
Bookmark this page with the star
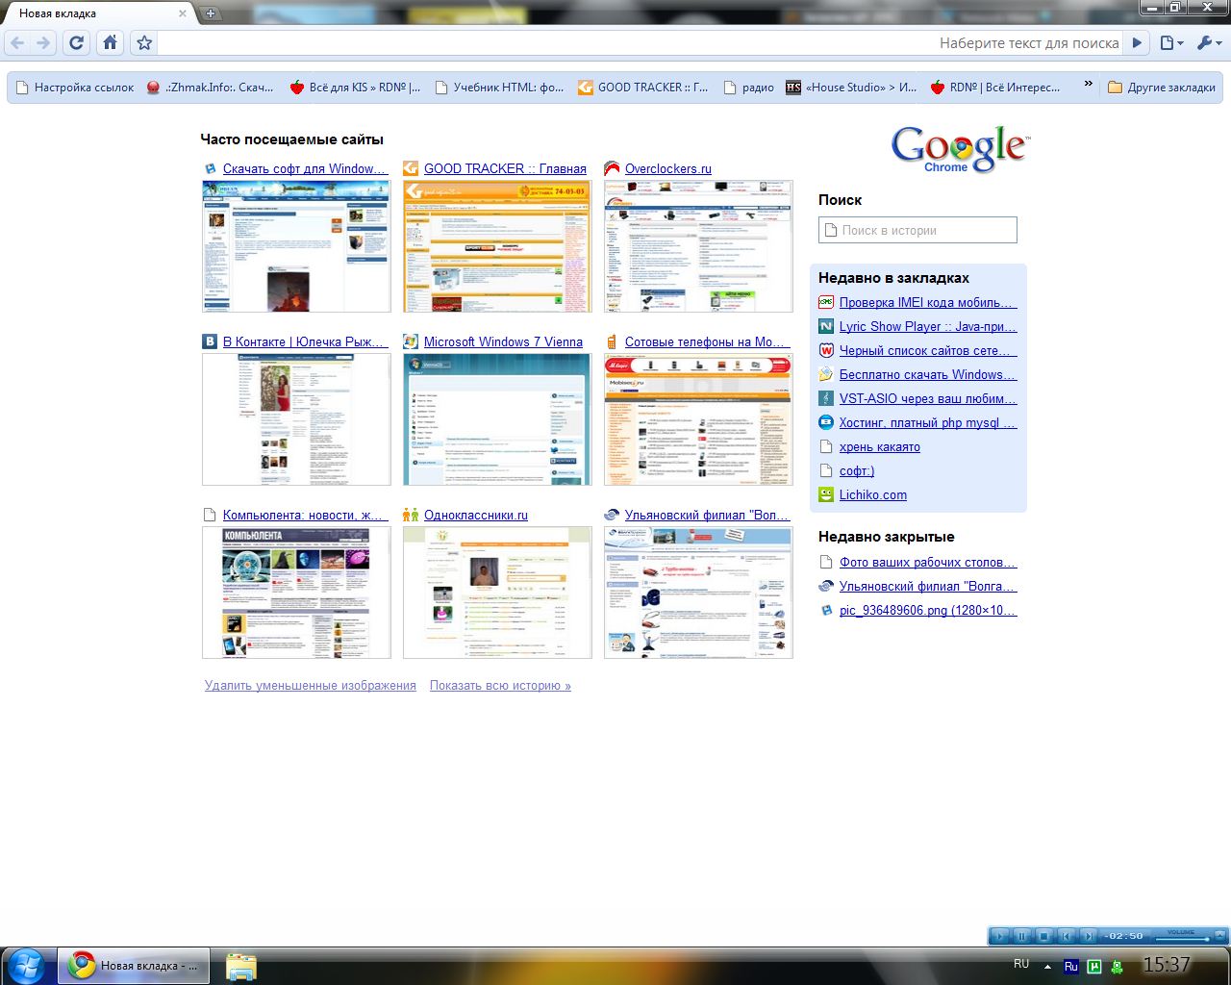(x=144, y=42)
